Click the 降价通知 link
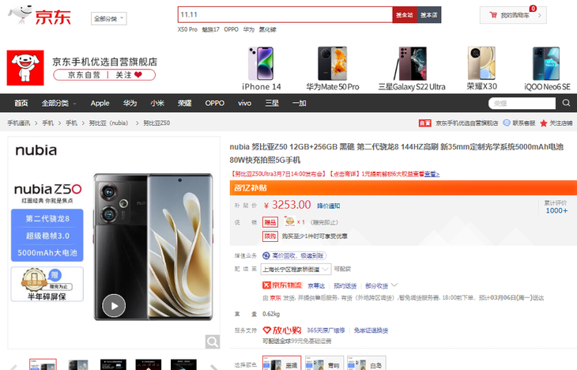Viewport: 577px width, 370px height. point(329,206)
